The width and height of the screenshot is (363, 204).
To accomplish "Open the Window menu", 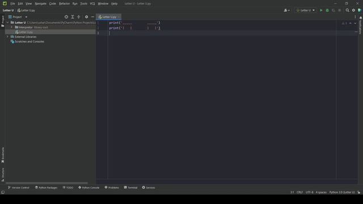I will click(103, 3).
